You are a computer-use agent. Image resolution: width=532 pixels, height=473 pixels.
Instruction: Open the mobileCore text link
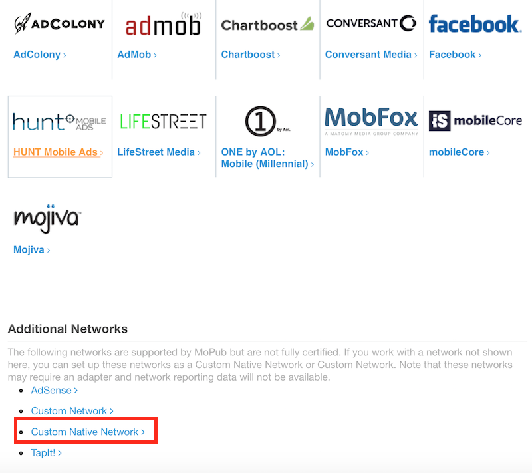tap(460, 152)
